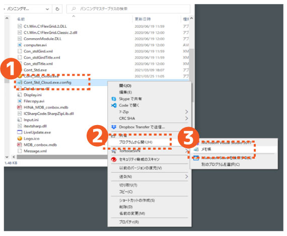
Task: Click the 更新日時 column header
Action: pyautogui.click(x=143, y=19)
